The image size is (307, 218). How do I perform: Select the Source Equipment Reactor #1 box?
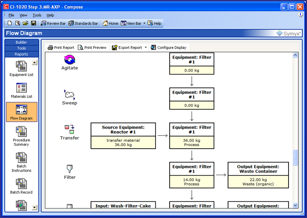tap(123, 136)
